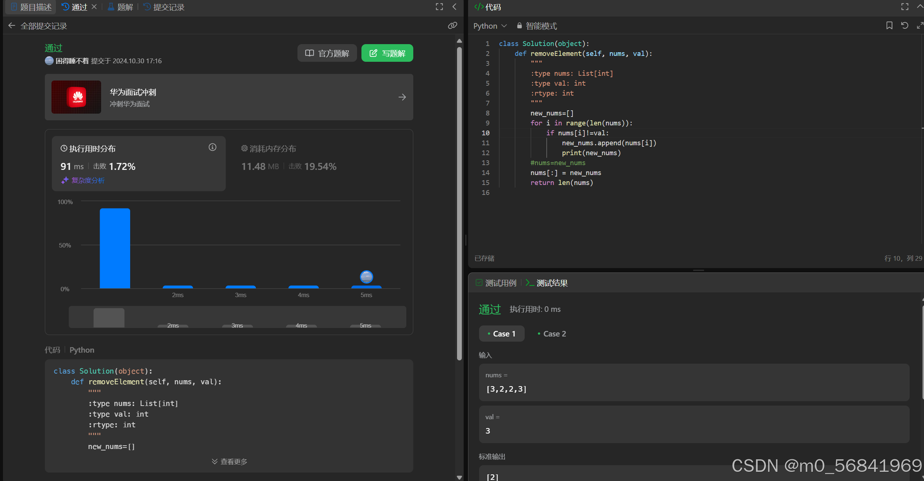Image resolution: width=924 pixels, height=481 pixels.
Task: Open 复杂度分析 link
Action: [x=88, y=180]
